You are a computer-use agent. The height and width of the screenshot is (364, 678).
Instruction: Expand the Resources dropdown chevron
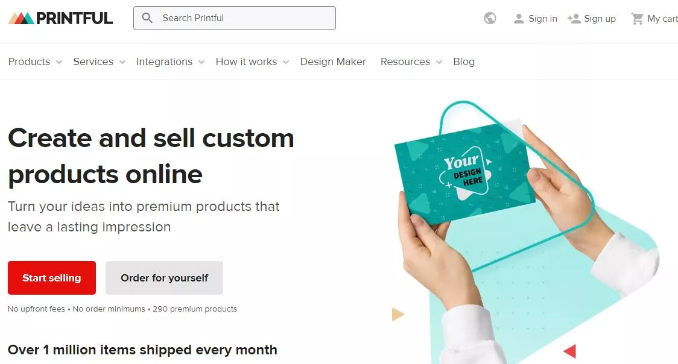pos(439,62)
